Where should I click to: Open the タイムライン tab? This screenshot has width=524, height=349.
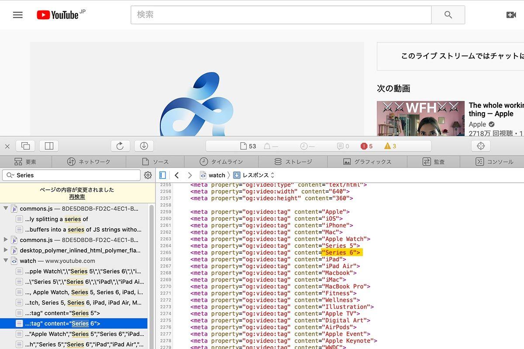pos(221,161)
